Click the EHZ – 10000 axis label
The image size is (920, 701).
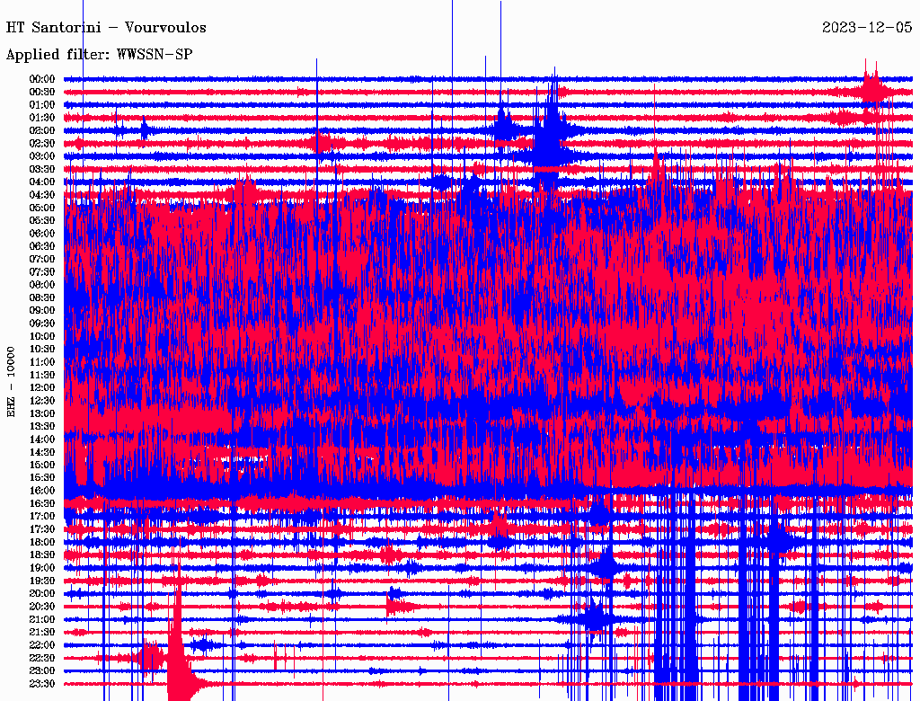11,382
